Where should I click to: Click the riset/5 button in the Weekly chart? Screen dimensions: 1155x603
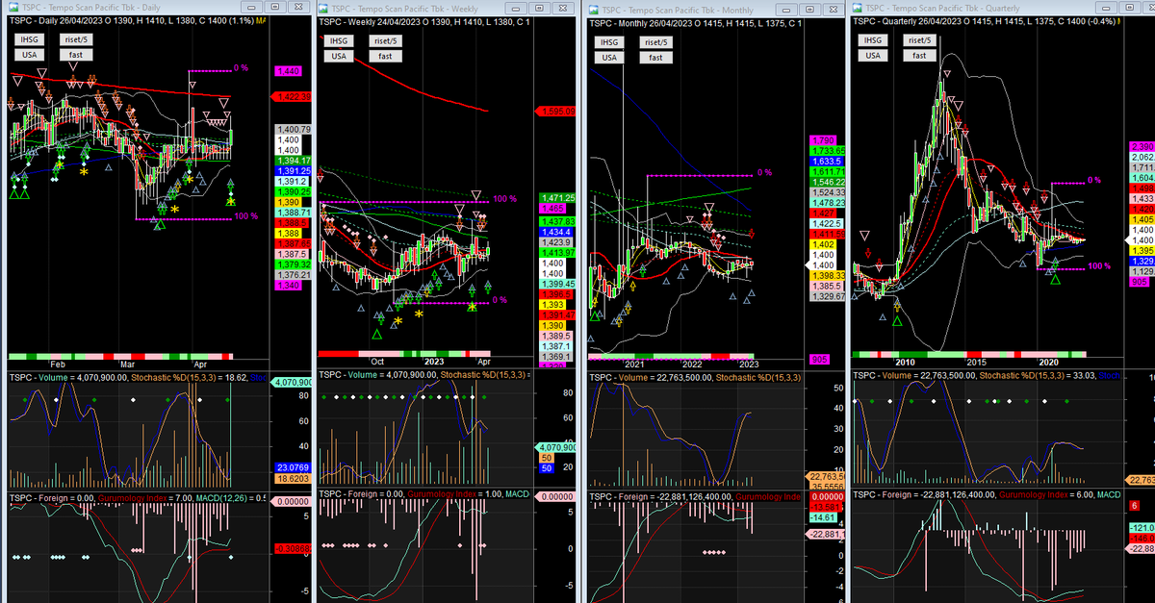(384, 41)
